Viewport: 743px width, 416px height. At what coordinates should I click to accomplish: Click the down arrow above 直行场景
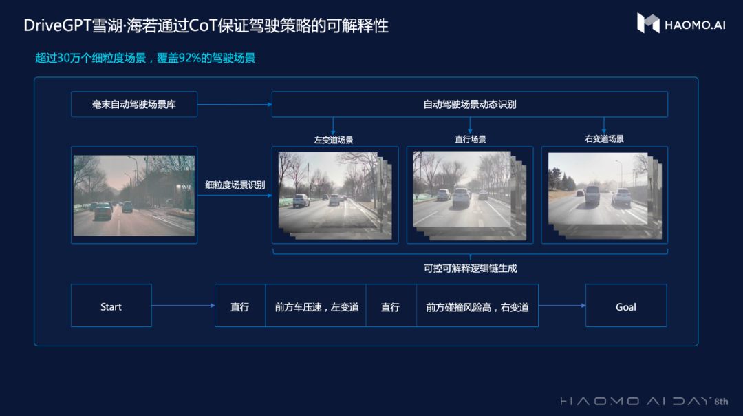[x=470, y=125]
